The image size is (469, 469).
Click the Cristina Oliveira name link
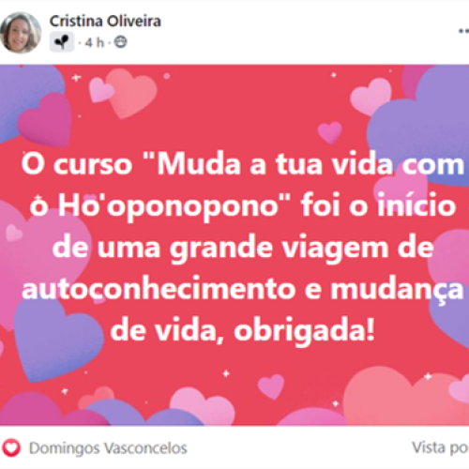pyautogui.click(x=105, y=22)
